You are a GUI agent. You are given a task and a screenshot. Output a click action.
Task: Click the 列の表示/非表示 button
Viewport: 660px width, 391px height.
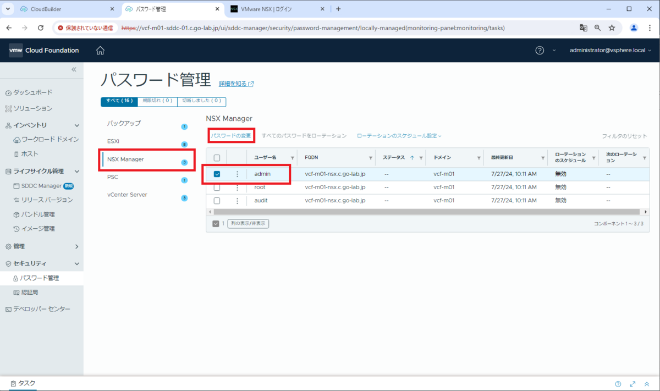tap(248, 224)
